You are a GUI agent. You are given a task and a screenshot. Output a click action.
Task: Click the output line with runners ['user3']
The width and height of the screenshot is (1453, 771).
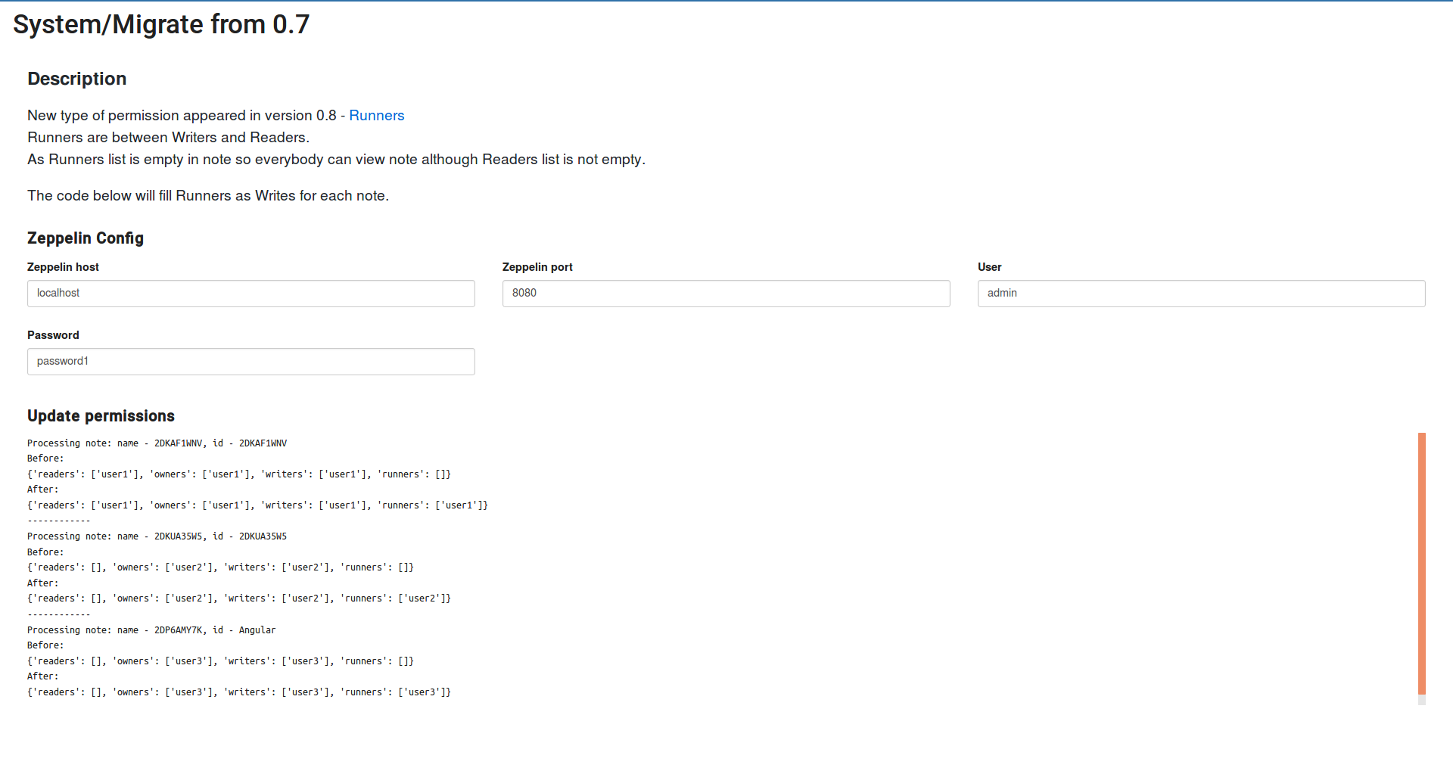239,692
